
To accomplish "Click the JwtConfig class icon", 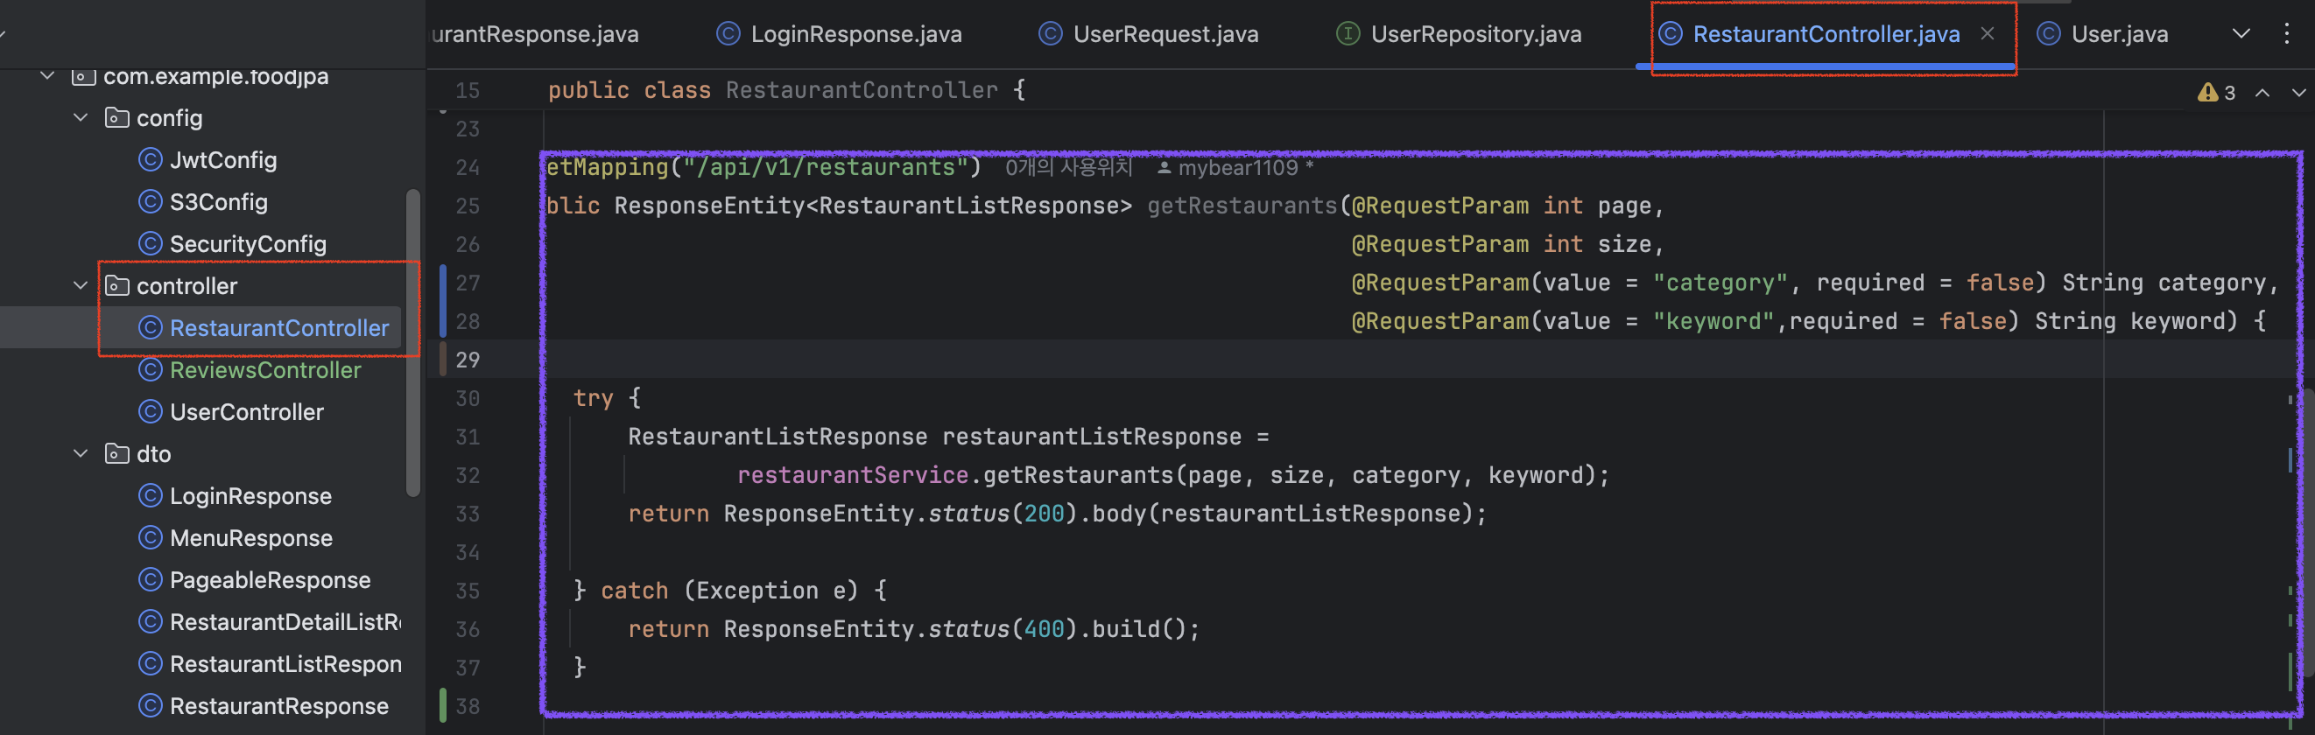I will [150, 160].
